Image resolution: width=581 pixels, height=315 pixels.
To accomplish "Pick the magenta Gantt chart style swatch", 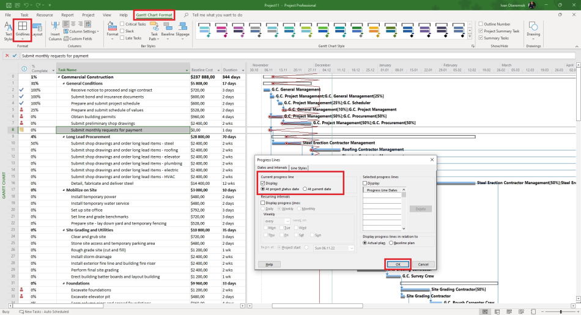I will (221, 30).
